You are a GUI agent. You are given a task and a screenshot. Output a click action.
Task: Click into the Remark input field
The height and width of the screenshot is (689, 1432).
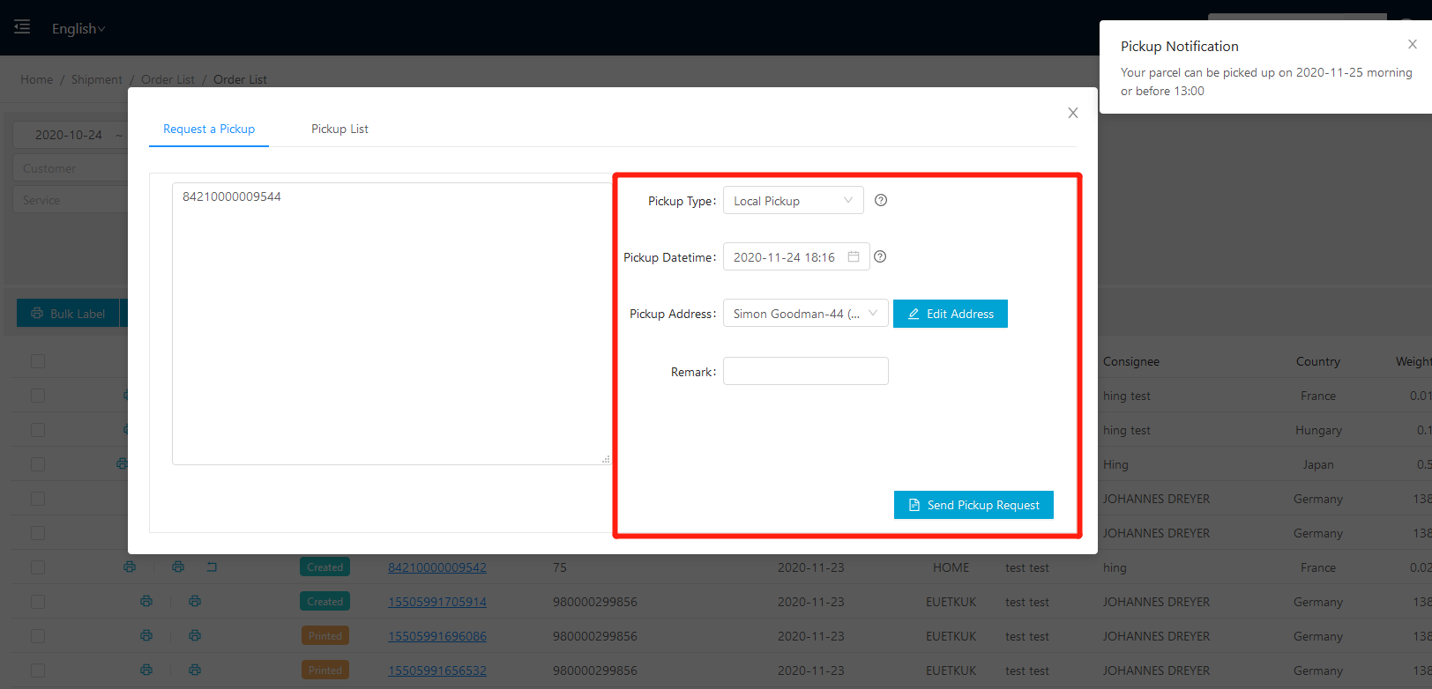[x=805, y=372]
